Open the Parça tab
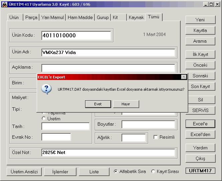Viewport: 222px width, 181px height. click(x=31, y=17)
